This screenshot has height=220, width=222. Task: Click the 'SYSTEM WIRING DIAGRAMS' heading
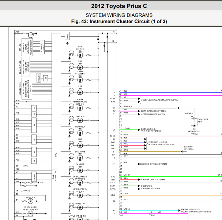tap(119, 15)
